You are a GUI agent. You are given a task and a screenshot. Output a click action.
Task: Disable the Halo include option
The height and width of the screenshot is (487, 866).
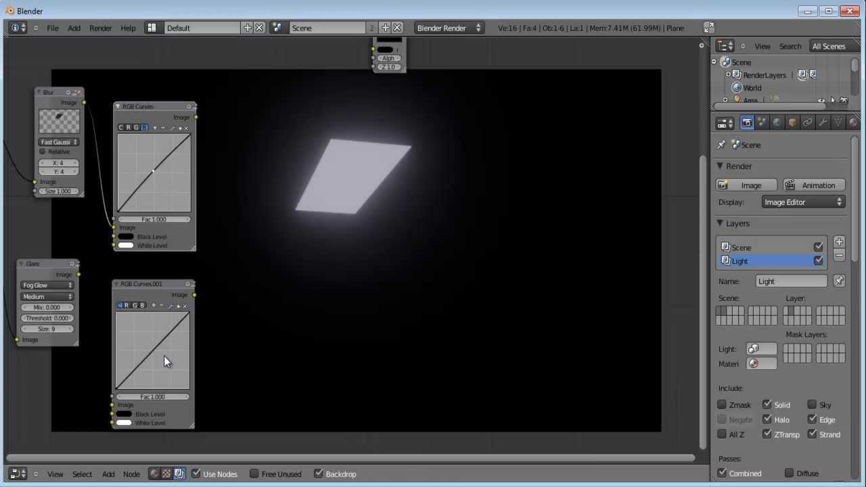767,419
